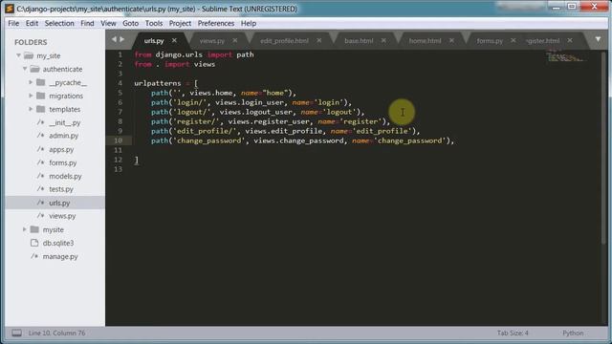Image resolution: width=612 pixels, height=344 pixels.
Task: Open models.py in the sidebar
Action: click(x=65, y=176)
